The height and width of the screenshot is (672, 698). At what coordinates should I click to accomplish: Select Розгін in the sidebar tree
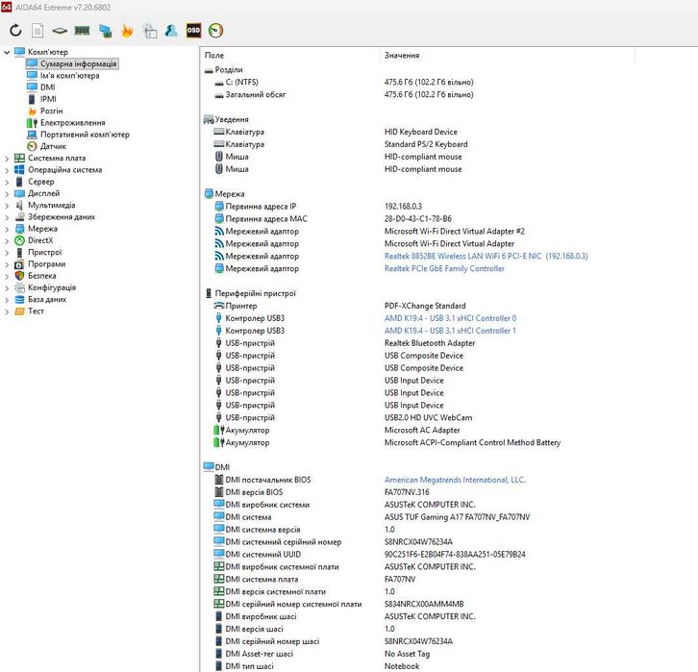point(51,111)
